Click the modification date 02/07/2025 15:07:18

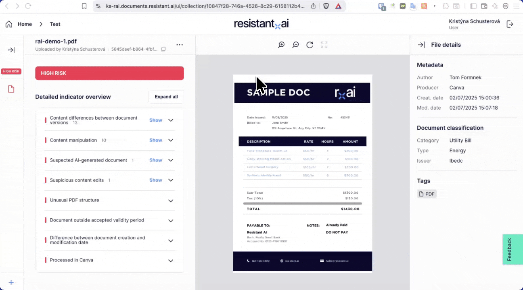pyautogui.click(x=474, y=108)
